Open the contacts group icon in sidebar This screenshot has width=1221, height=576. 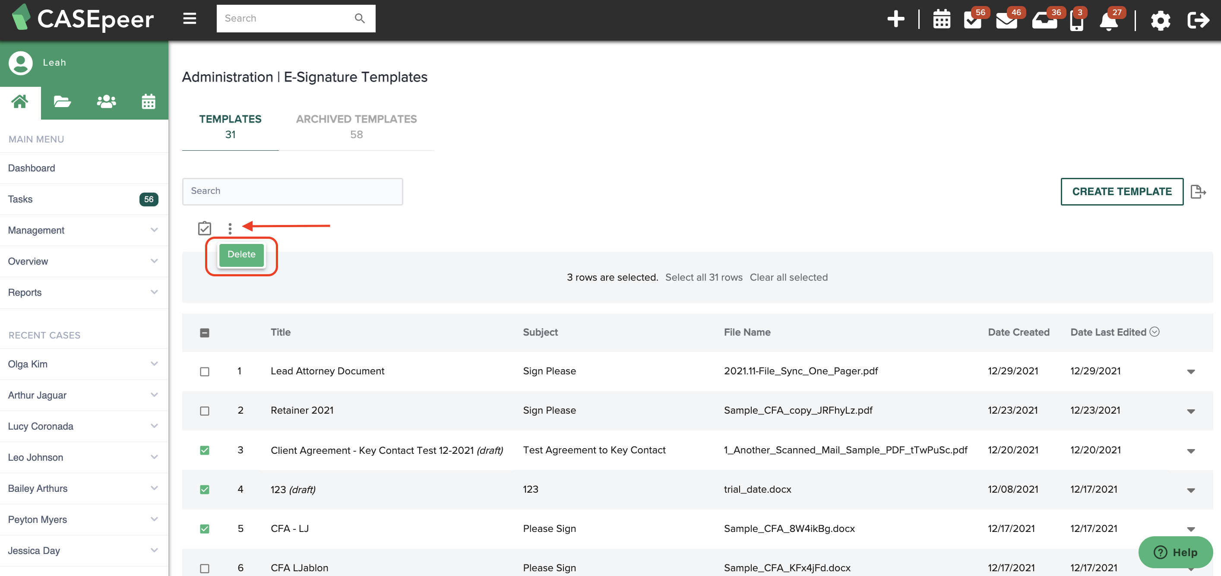point(106,102)
